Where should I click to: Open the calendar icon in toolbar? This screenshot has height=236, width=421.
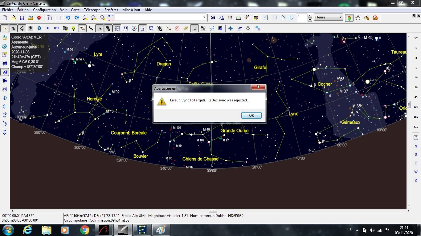247,18
